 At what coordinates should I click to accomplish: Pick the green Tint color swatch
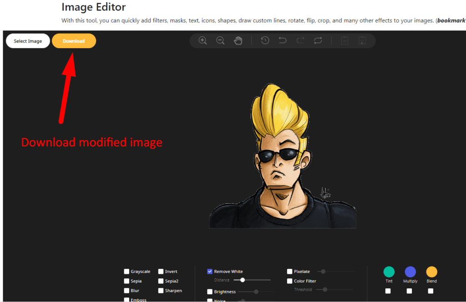389,272
